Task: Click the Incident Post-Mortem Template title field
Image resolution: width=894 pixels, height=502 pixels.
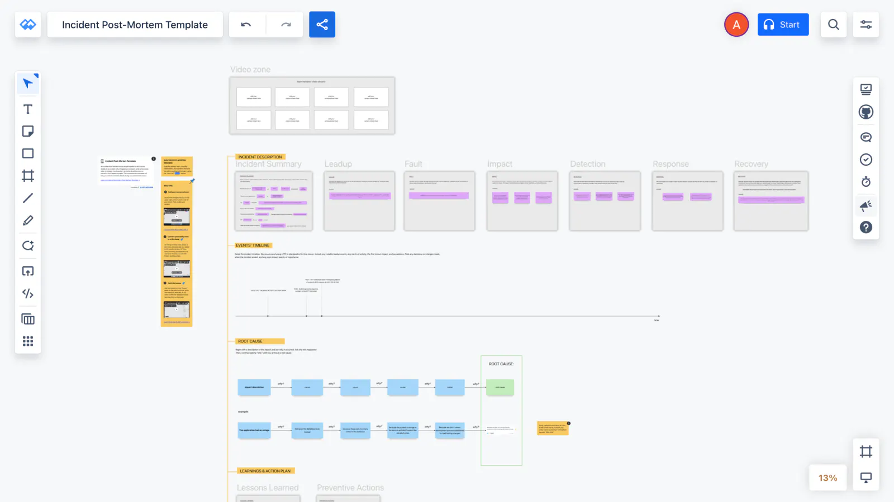Action: (x=135, y=25)
